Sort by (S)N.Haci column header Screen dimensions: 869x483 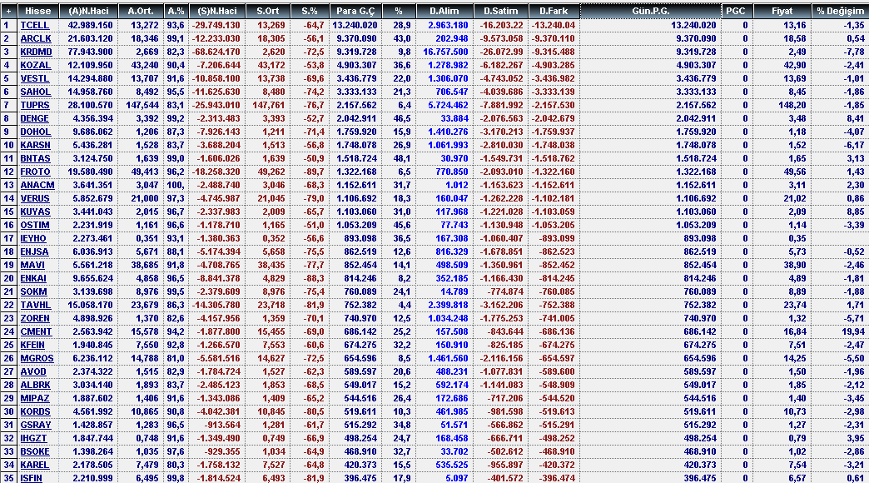click(x=217, y=11)
